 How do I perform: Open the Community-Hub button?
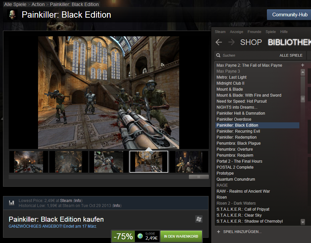(290, 15)
